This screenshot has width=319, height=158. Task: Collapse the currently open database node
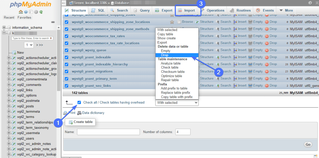click(x=4, y=33)
